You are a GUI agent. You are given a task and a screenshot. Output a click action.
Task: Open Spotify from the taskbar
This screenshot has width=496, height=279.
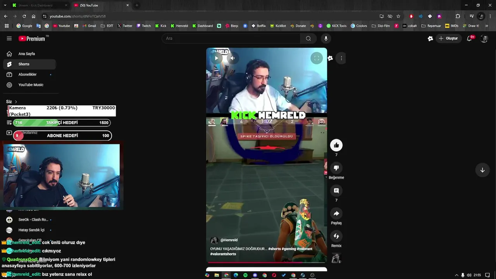tap(245, 275)
